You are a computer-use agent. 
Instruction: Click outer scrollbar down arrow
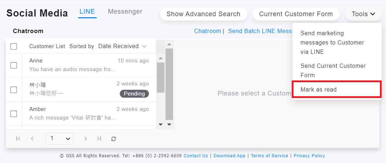(169, 125)
